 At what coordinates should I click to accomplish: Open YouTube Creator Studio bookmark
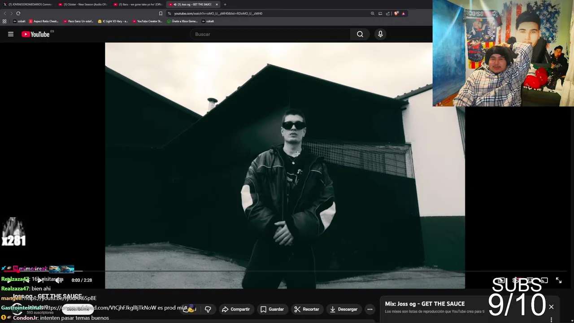click(x=148, y=21)
